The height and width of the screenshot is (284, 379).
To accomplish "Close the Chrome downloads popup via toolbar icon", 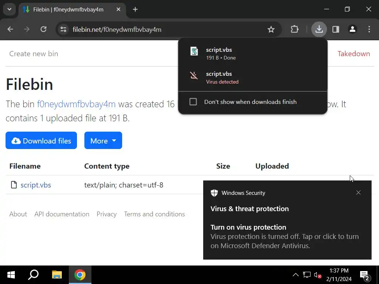I will pos(319,29).
